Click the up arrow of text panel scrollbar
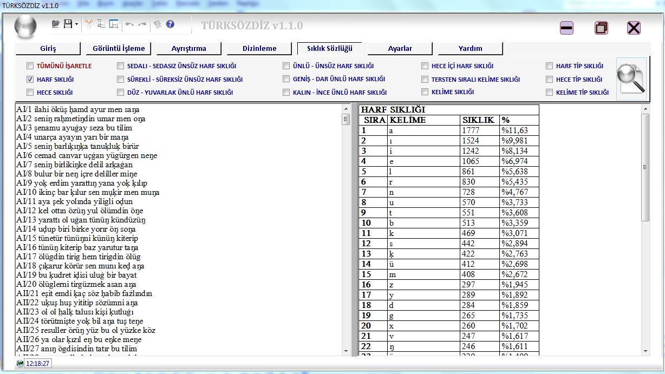This screenshot has height=374, width=665. [x=346, y=109]
